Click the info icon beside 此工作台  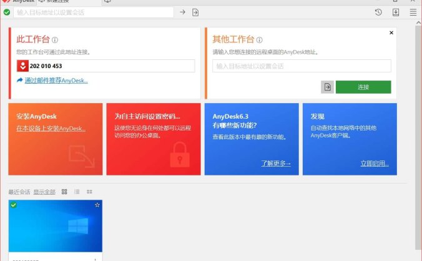[x=55, y=40]
